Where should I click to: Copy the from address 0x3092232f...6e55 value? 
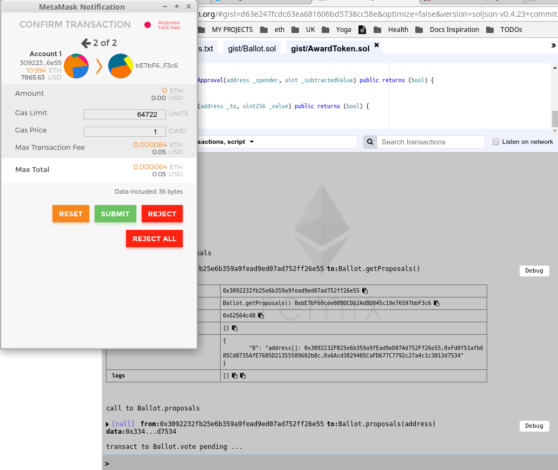click(365, 291)
